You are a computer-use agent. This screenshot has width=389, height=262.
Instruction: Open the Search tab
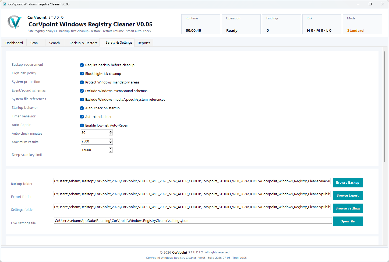click(x=54, y=43)
